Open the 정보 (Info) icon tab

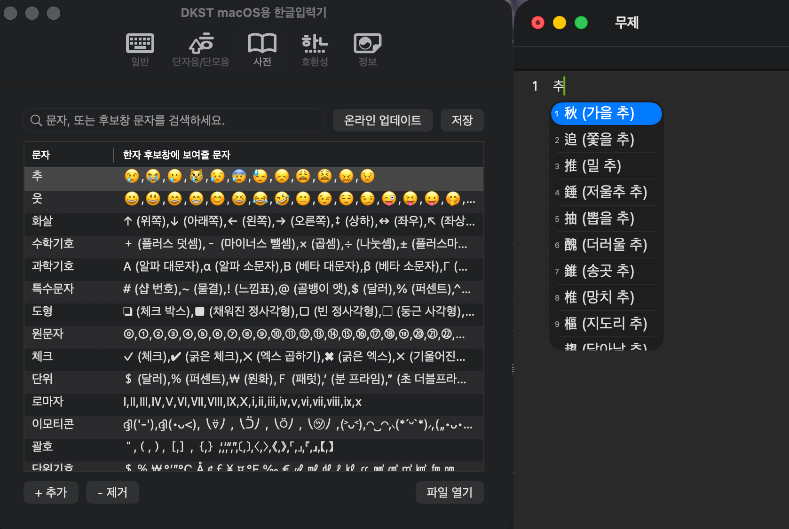click(x=367, y=50)
